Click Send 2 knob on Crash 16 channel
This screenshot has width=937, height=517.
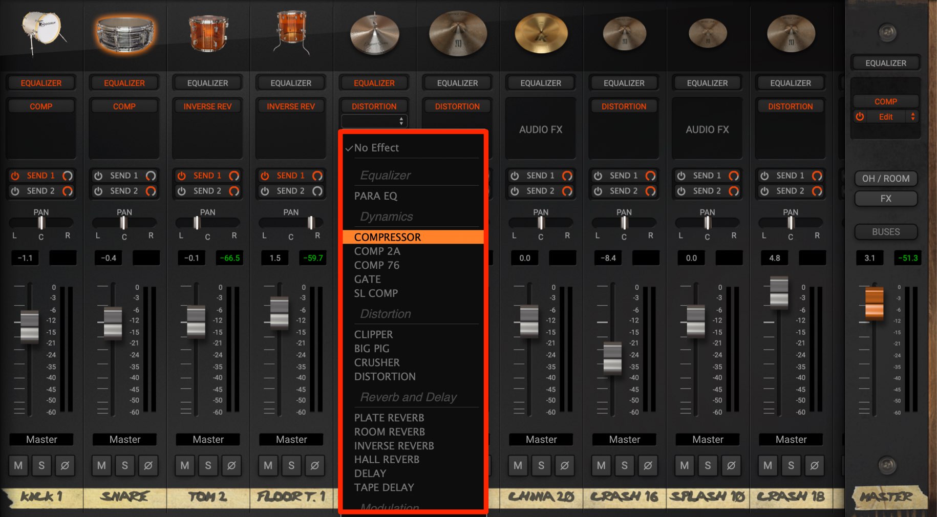(650, 191)
